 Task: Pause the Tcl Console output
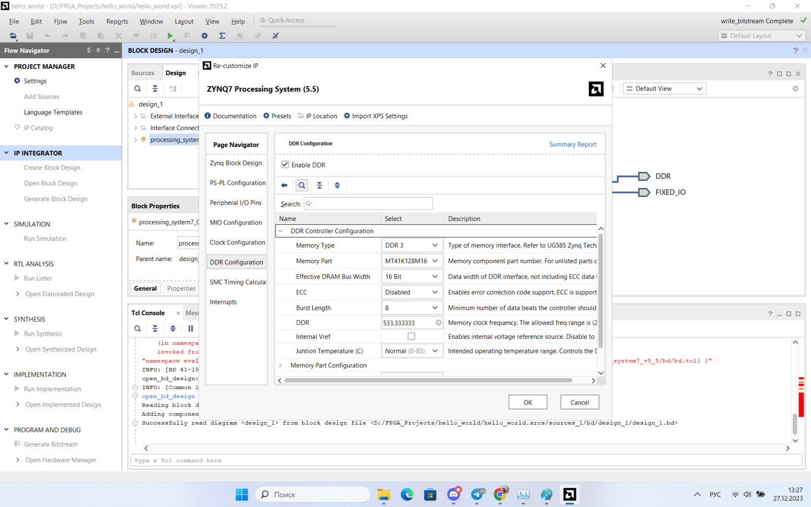coord(190,329)
